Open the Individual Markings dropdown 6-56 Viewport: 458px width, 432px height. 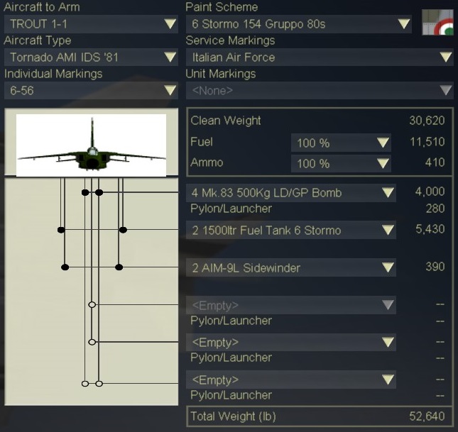coord(91,91)
